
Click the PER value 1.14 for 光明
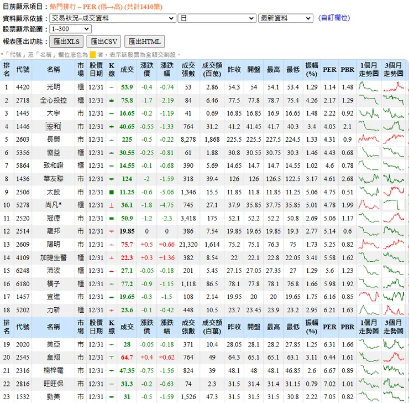click(329, 87)
